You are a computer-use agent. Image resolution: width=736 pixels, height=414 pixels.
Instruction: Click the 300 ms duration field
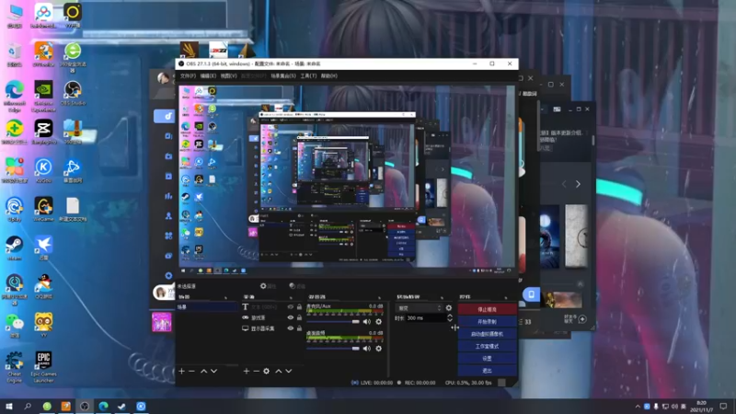click(x=426, y=317)
